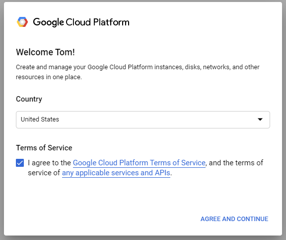Expand the Country list via the arrow
The image size is (286, 240).
(x=260, y=120)
